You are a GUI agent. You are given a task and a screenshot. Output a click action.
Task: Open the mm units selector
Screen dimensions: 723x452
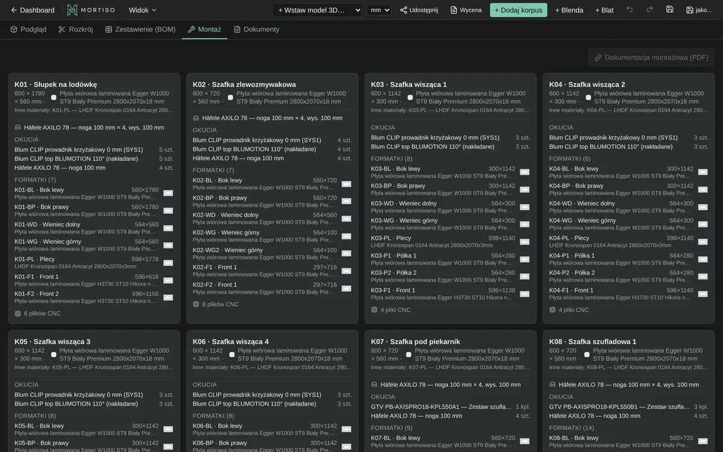click(x=379, y=10)
